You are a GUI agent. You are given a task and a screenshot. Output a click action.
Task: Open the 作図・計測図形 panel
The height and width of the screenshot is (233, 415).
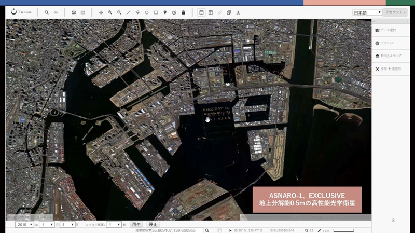(x=391, y=69)
